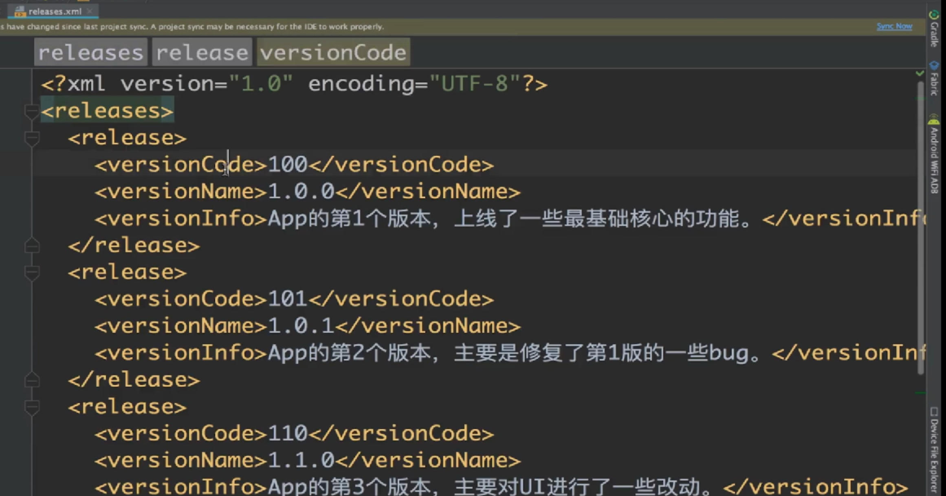Fold the second release element opening
Image resolution: width=946 pixels, height=496 pixels.
coord(32,272)
